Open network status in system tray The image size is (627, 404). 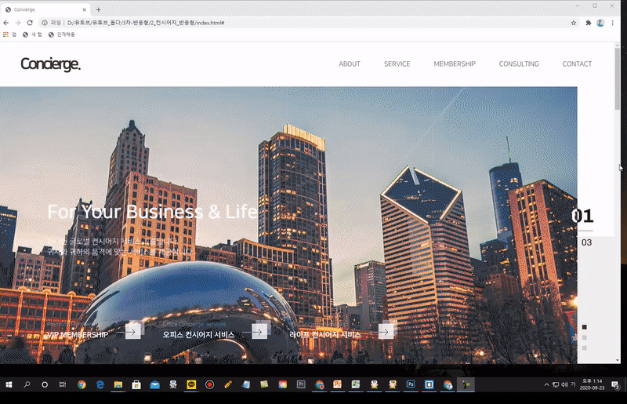[x=556, y=385]
